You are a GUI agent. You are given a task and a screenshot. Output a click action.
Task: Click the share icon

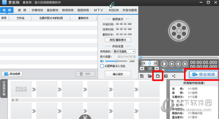[174, 76]
